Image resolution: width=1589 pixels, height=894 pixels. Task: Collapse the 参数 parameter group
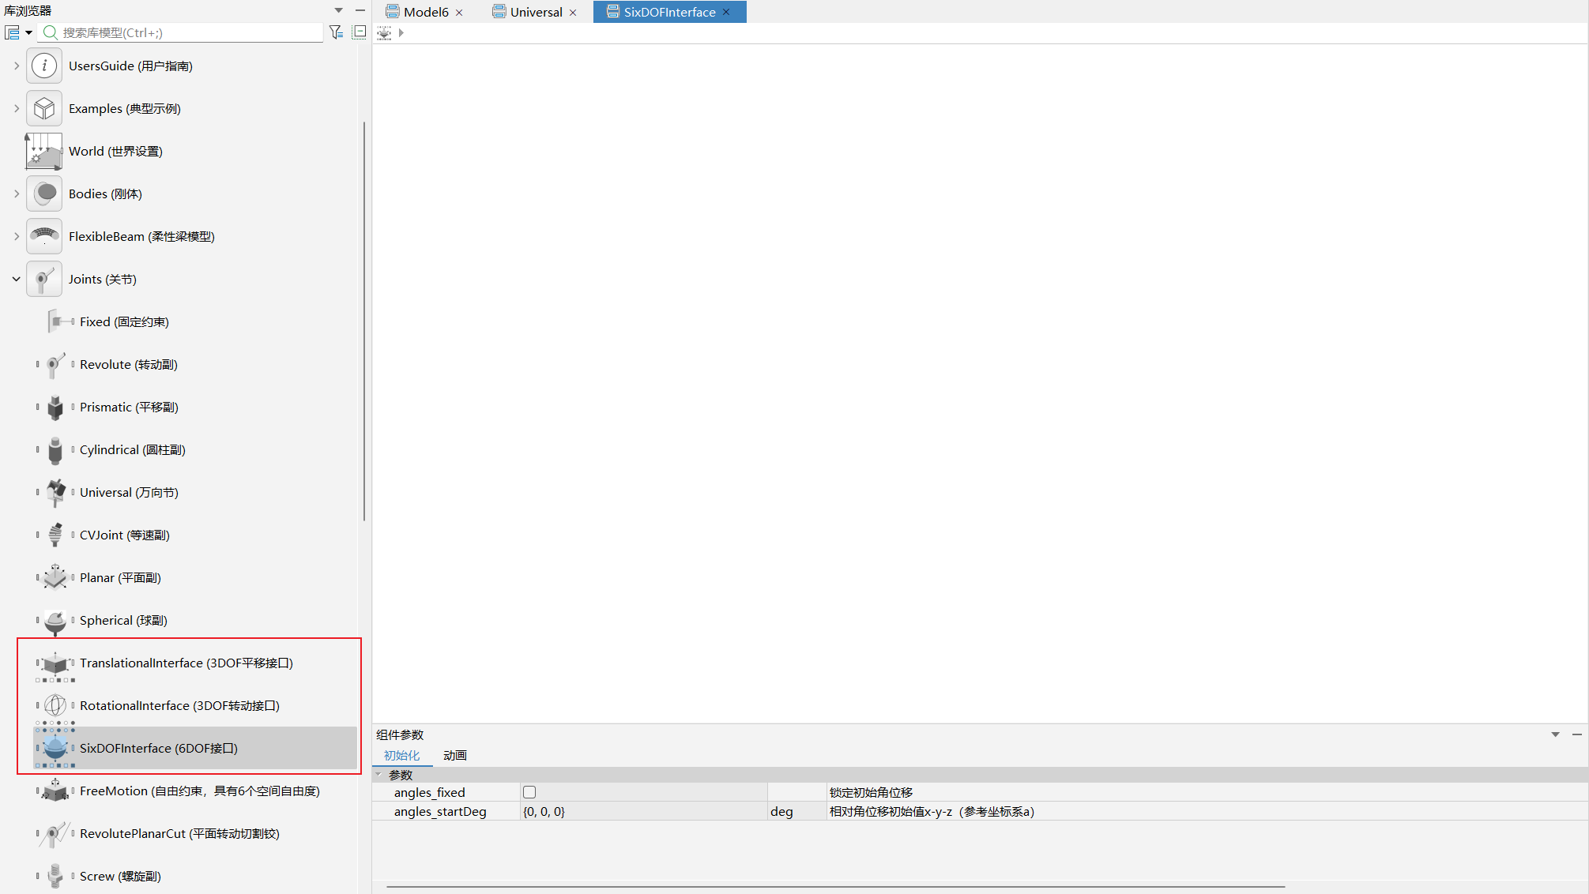point(378,775)
